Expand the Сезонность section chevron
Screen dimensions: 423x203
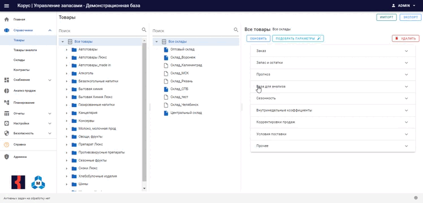click(x=406, y=99)
